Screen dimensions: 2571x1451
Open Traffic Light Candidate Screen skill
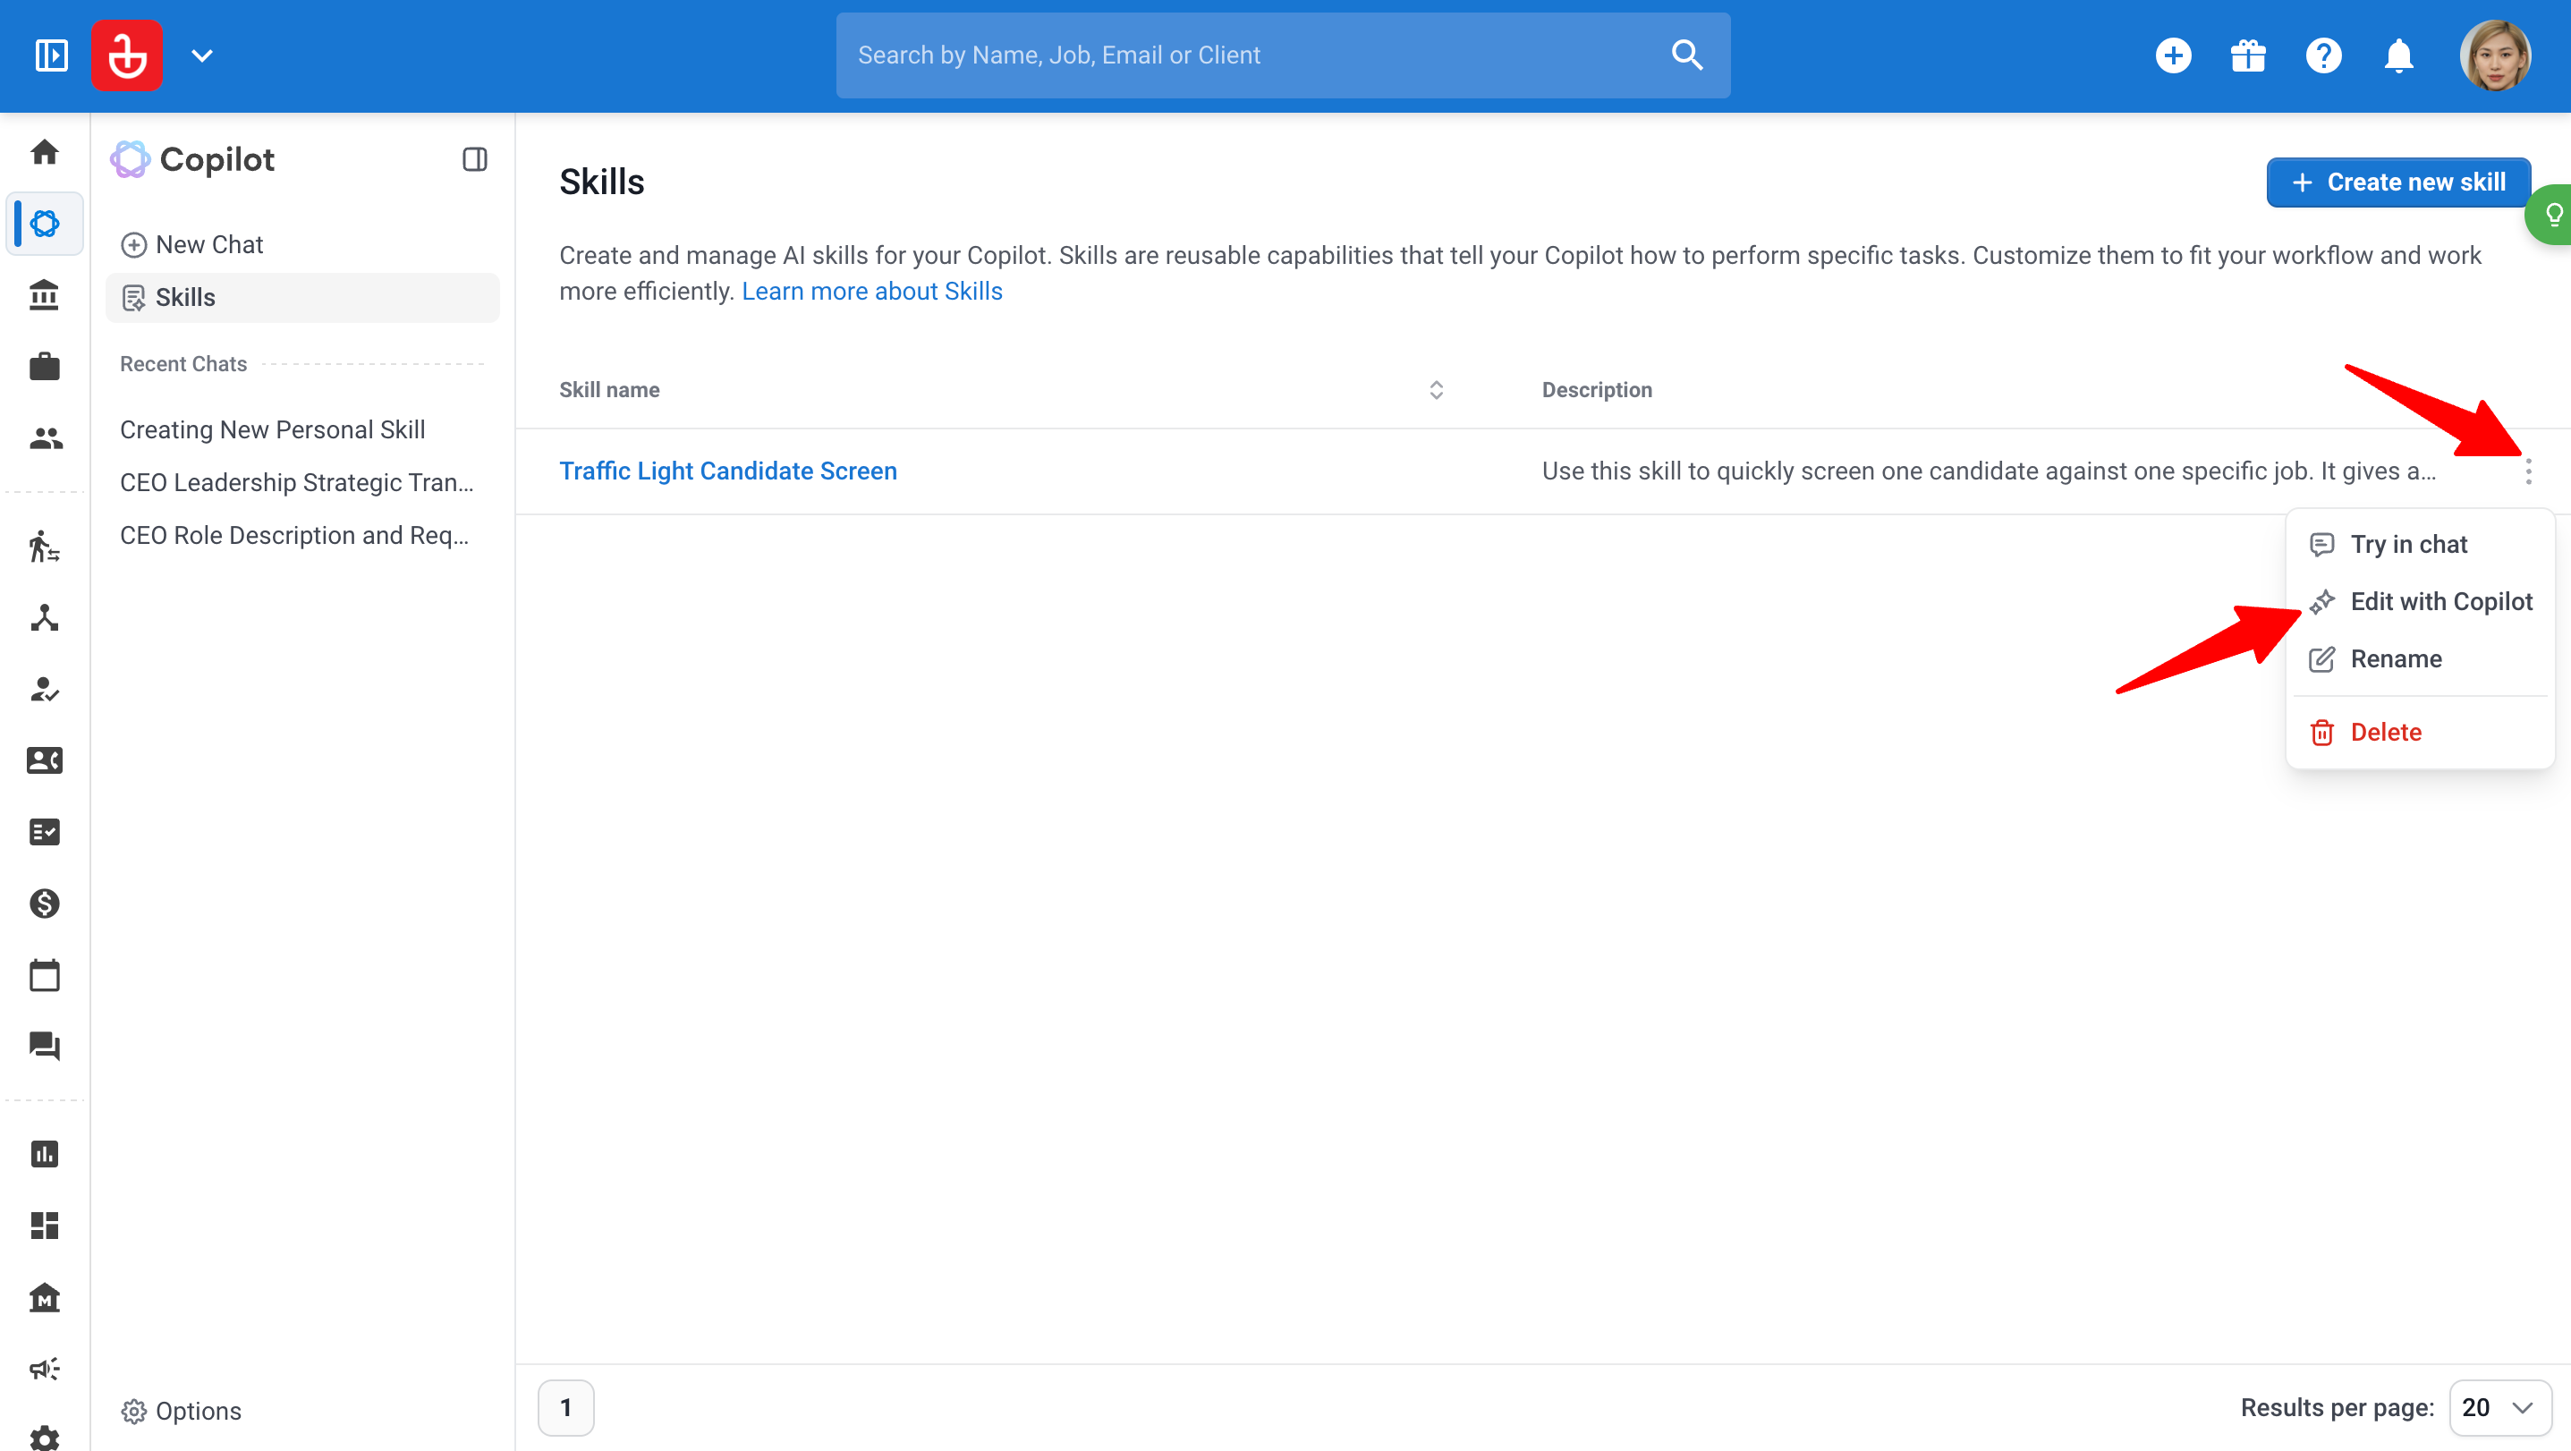[727, 471]
